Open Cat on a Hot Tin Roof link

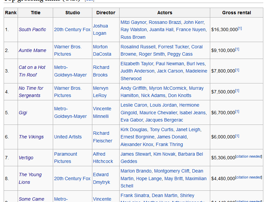(x=32, y=71)
